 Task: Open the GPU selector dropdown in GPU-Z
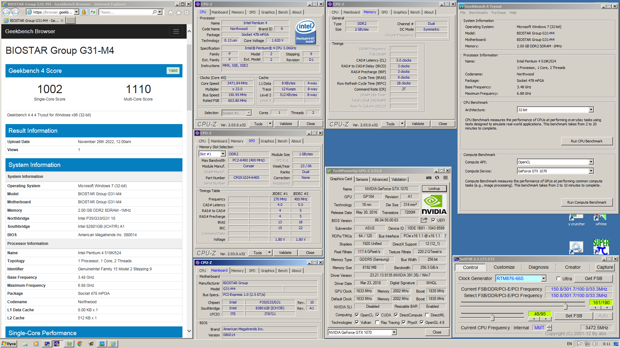pos(394,333)
